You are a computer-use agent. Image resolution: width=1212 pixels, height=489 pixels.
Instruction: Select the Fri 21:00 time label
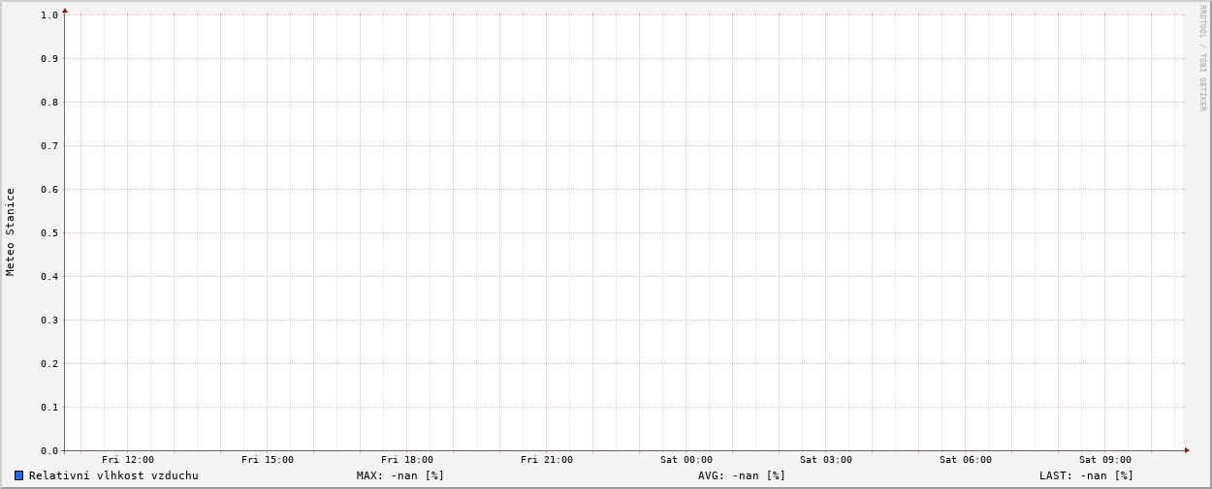[547, 460]
